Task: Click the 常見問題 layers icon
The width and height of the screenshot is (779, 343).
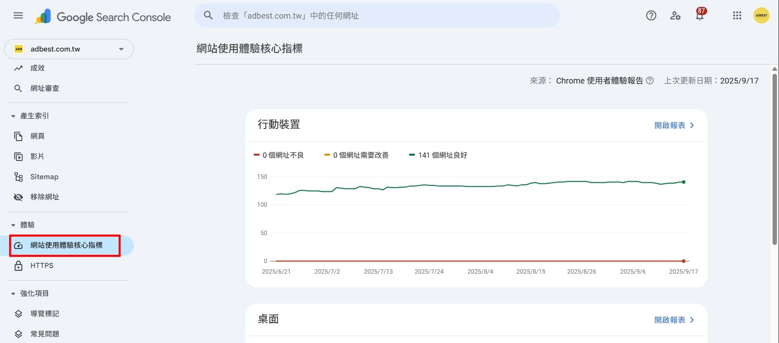Action: click(x=18, y=334)
